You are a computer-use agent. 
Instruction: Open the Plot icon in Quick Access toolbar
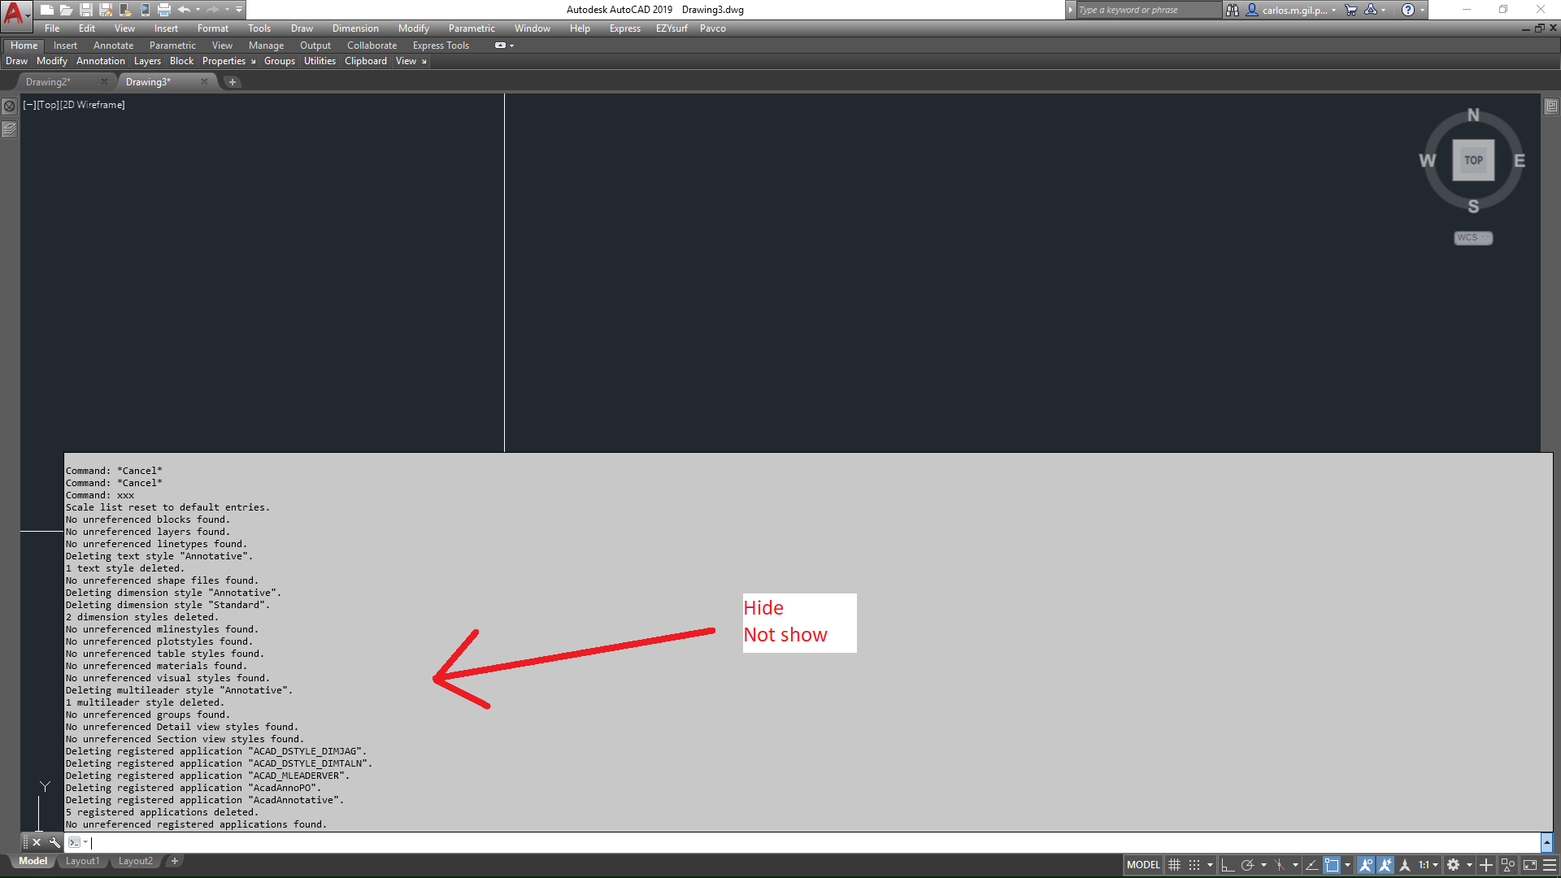pyautogui.click(x=163, y=10)
